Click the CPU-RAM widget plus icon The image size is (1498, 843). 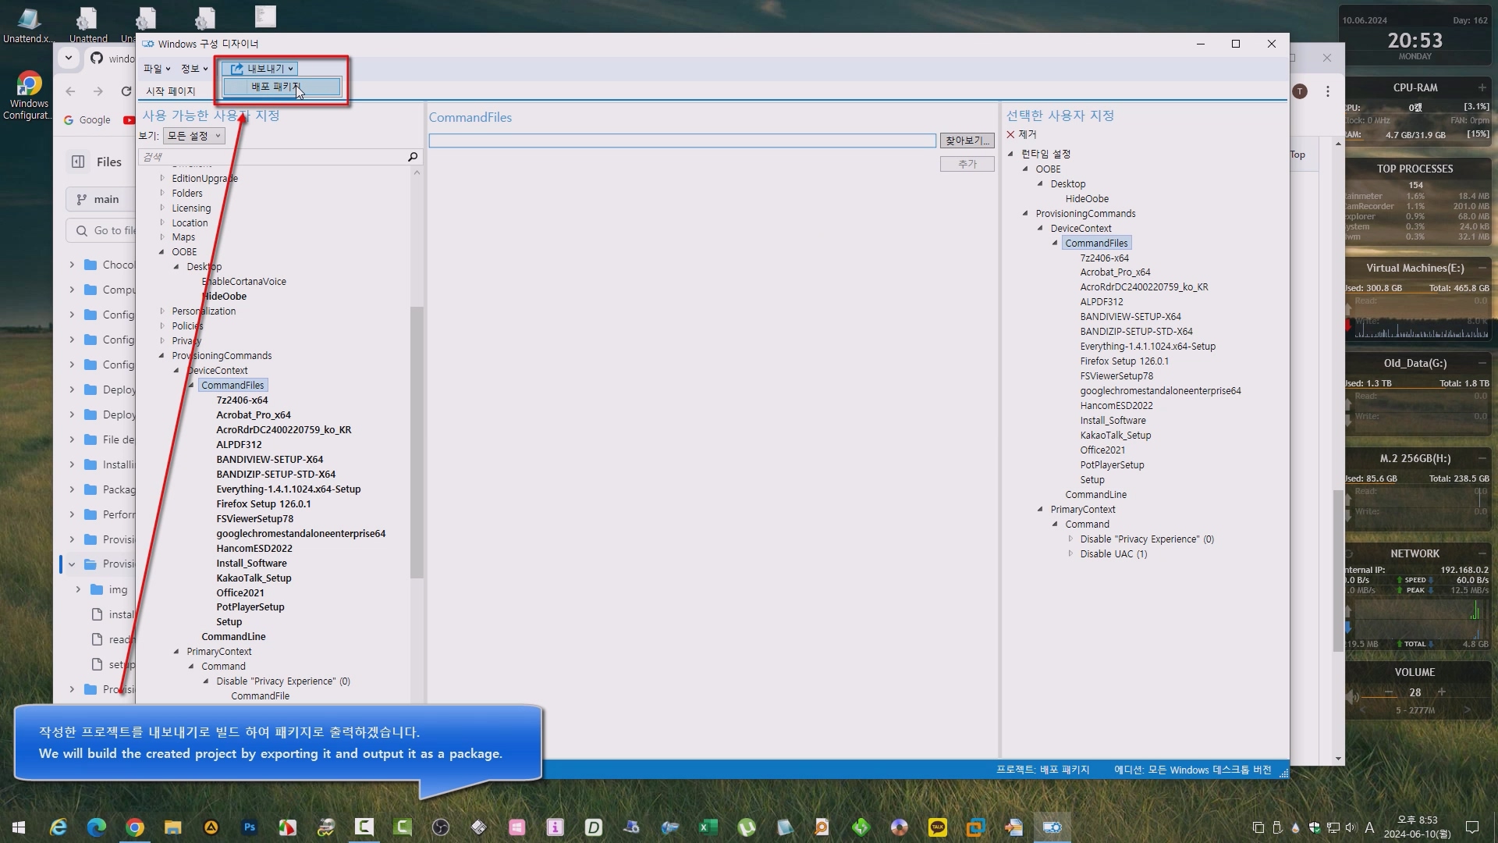coord(1482,87)
